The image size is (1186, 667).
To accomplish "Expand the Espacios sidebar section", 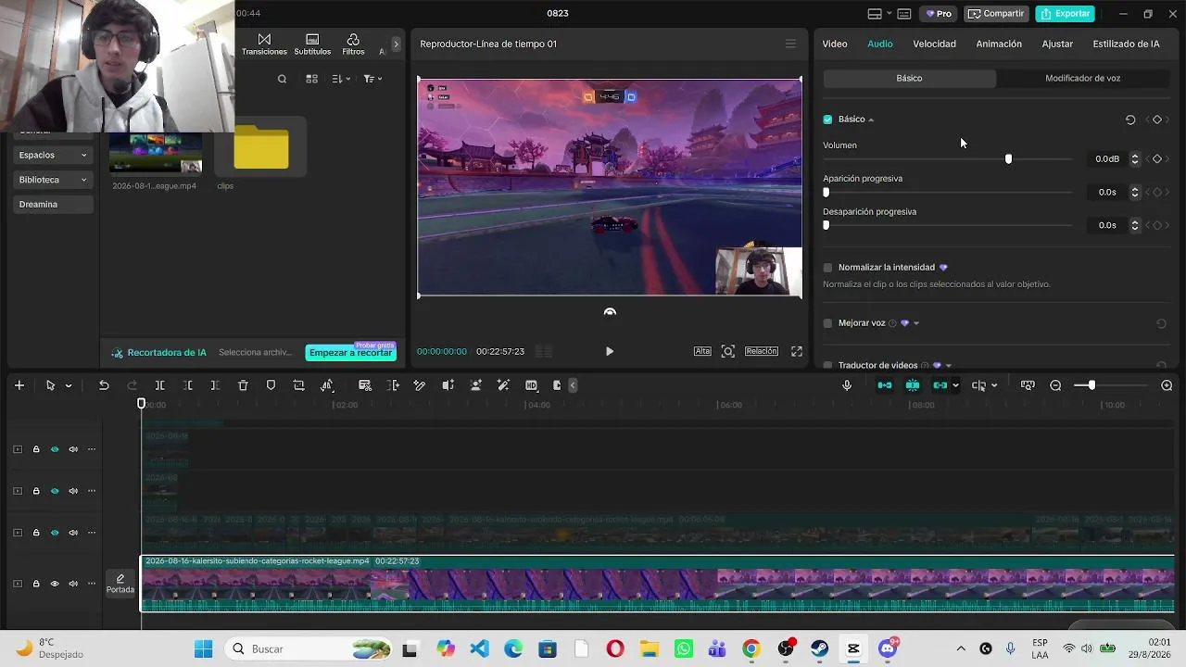I will coord(52,155).
